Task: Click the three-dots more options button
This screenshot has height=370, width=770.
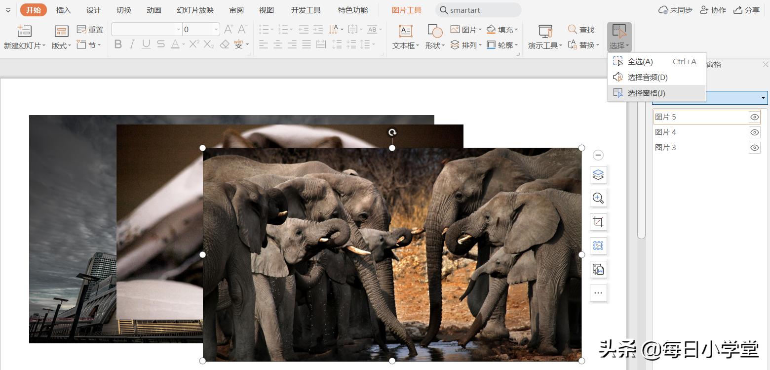Action: (598, 293)
